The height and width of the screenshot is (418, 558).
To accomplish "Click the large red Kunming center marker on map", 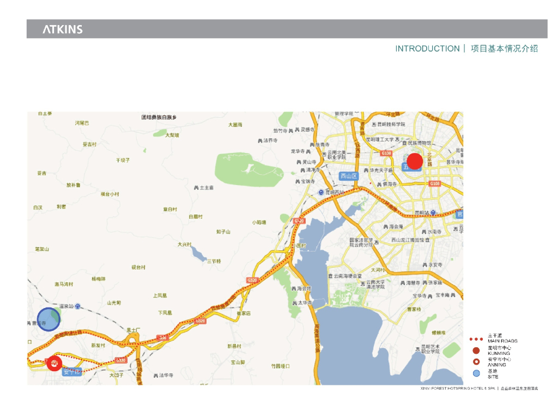I will [x=414, y=161].
